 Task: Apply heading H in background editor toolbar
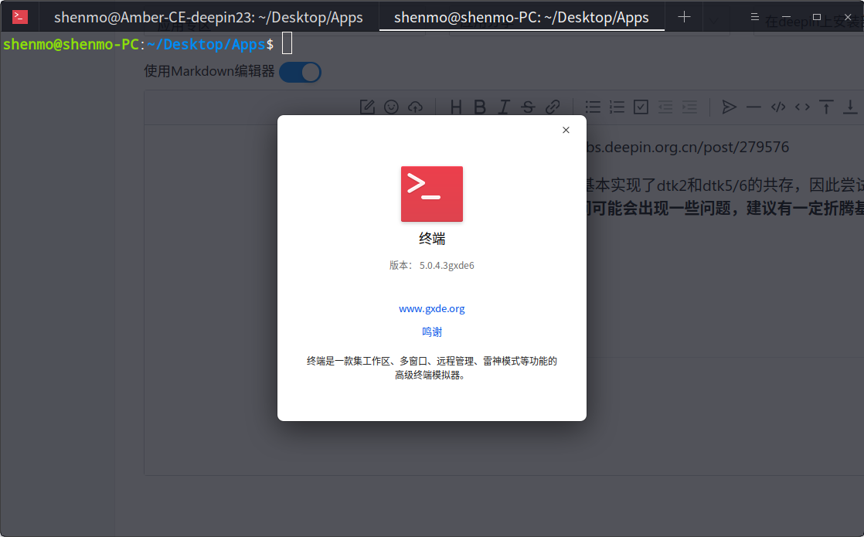(x=456, y=107)
